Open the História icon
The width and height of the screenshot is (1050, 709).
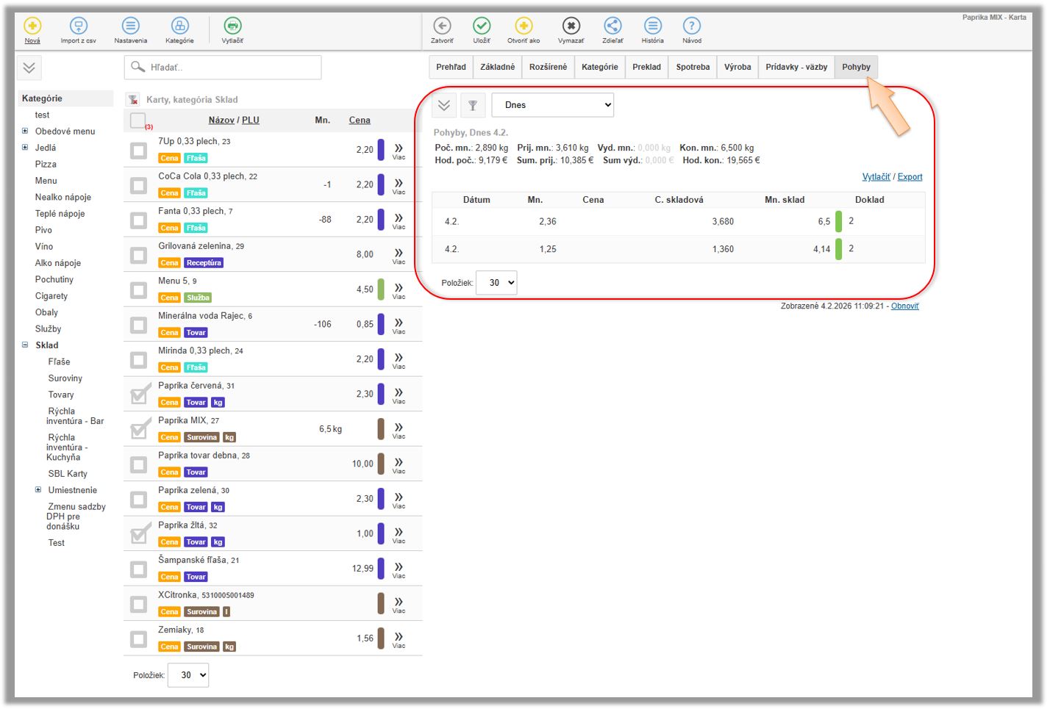click(x=652, y=26)
